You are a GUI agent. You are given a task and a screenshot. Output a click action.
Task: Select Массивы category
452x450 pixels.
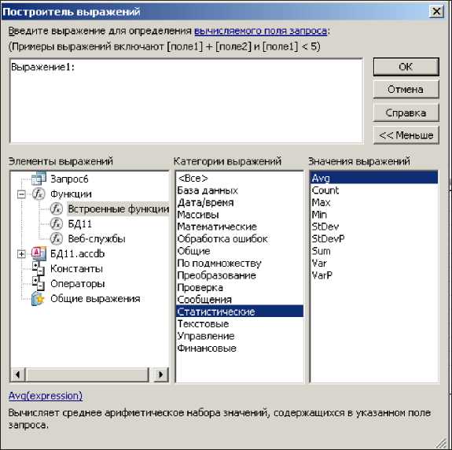point(240,215)
